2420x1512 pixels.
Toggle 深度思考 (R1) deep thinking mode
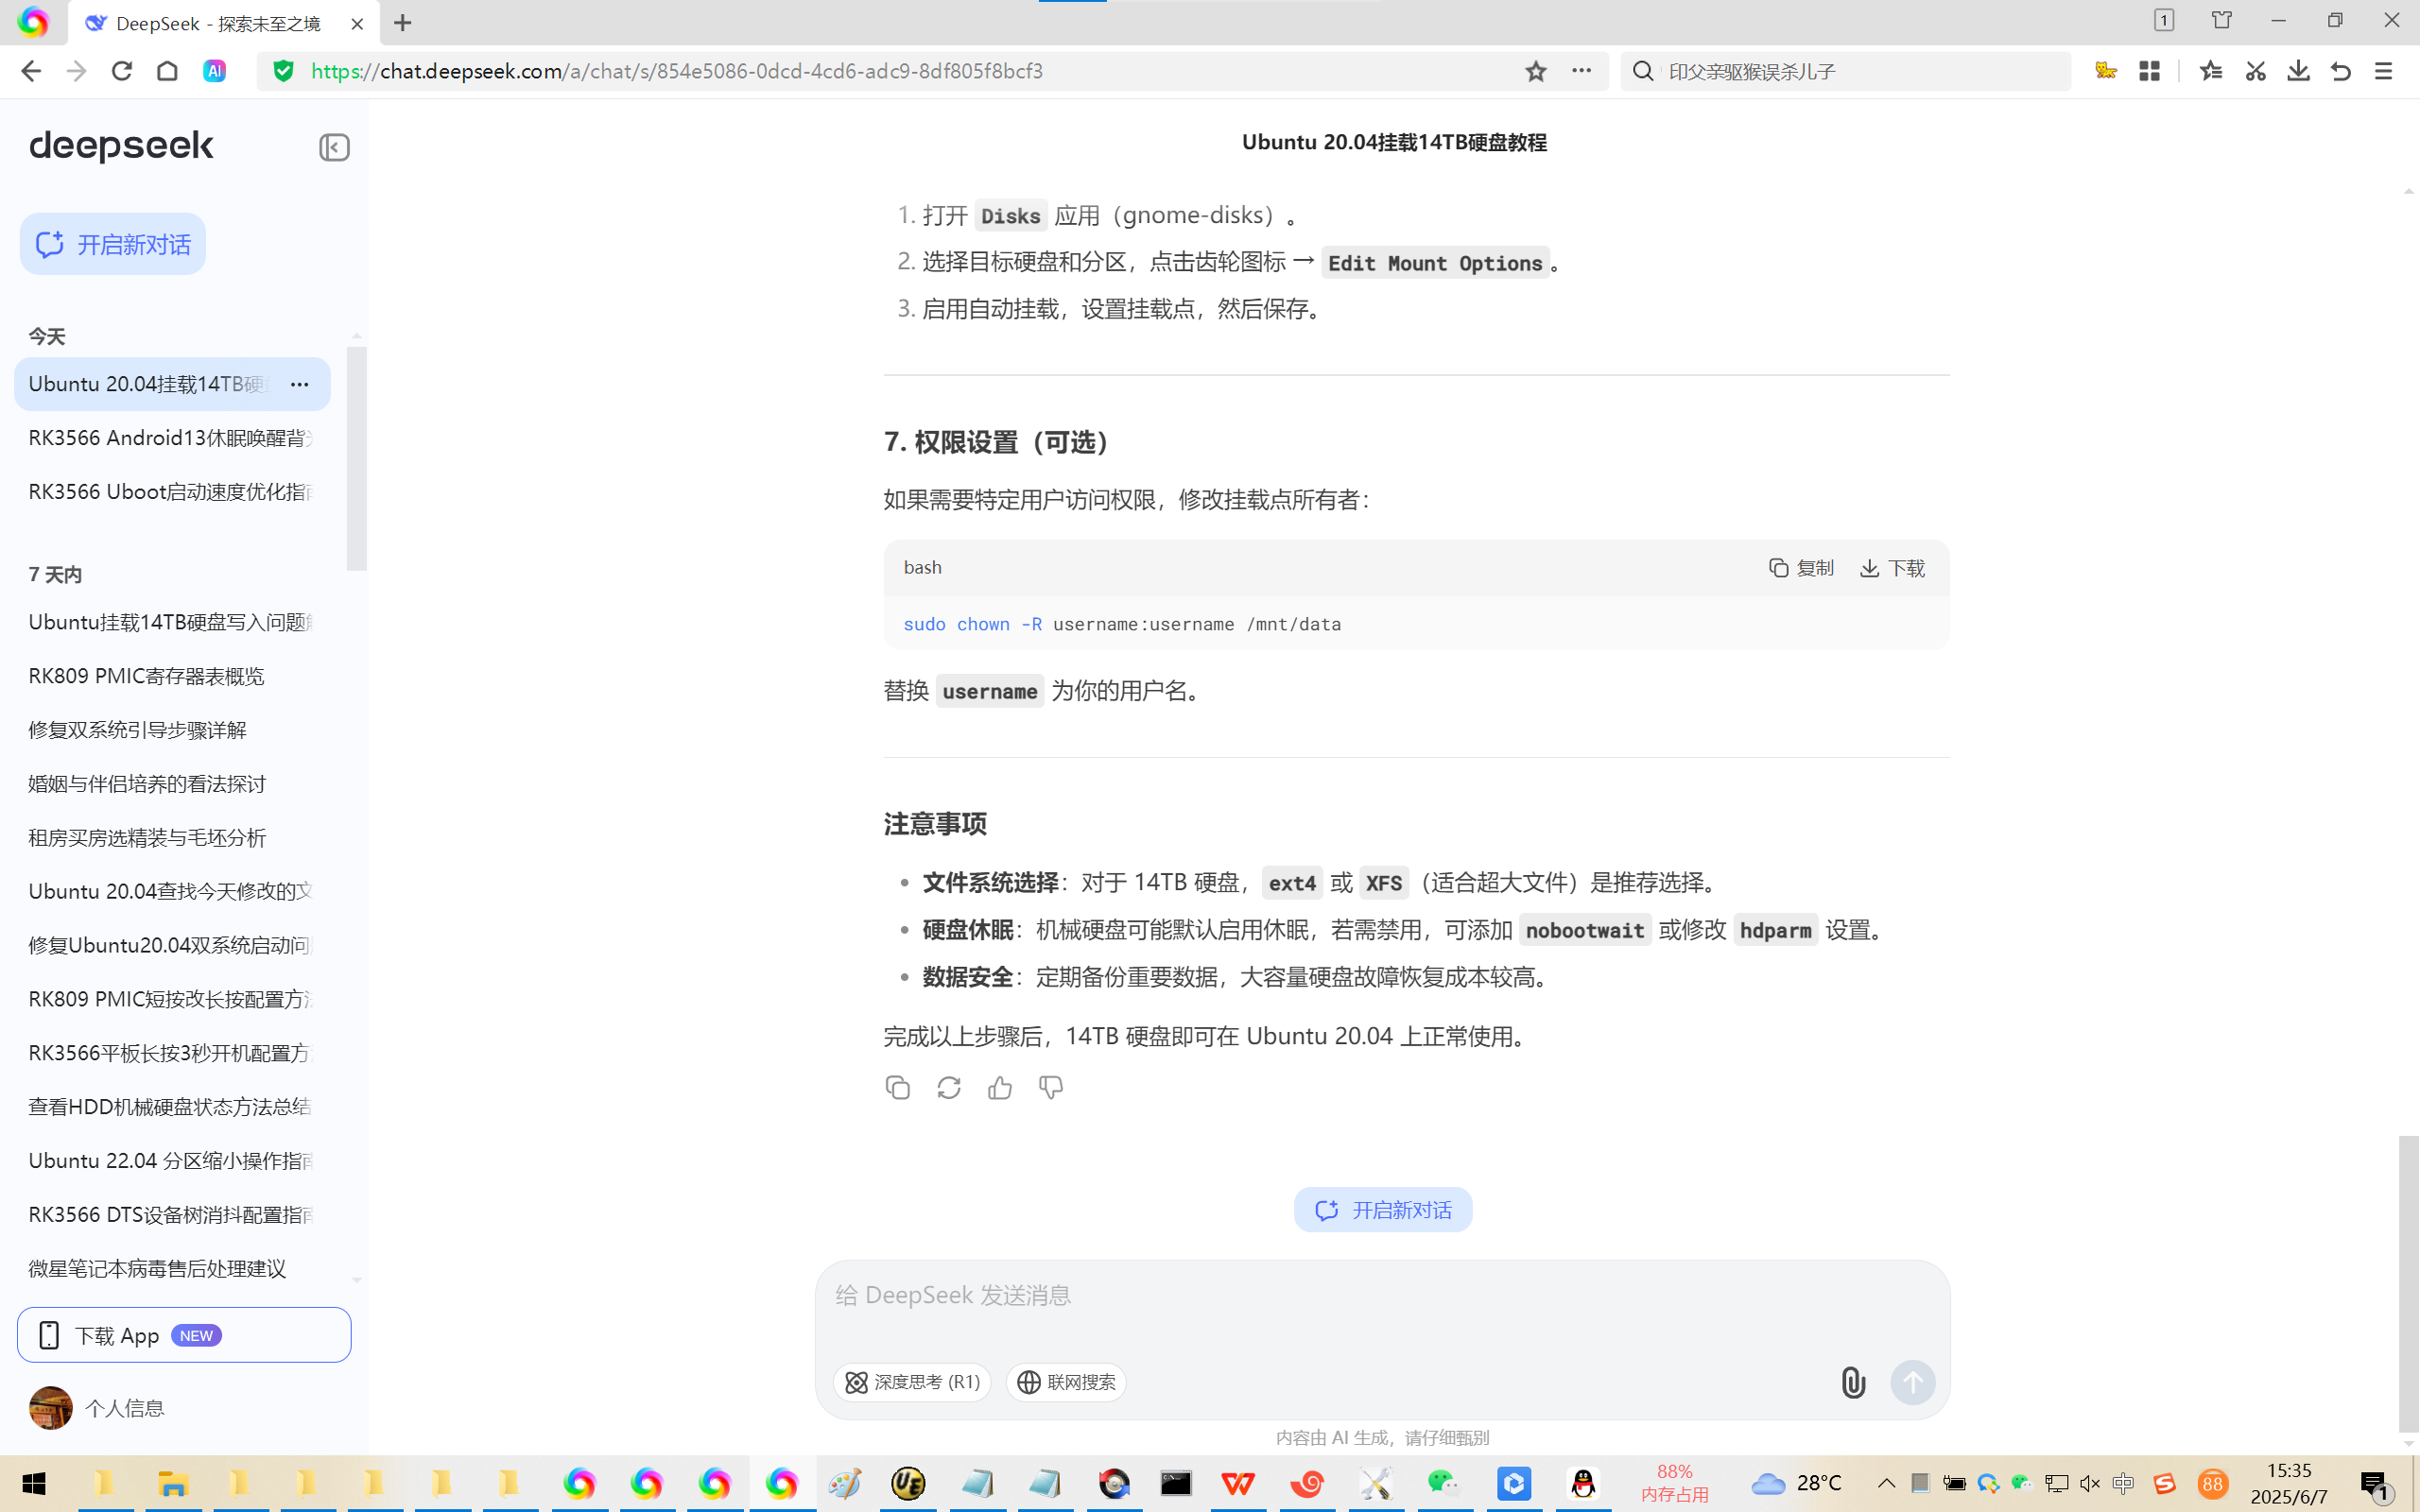[x=912, y=1382]
